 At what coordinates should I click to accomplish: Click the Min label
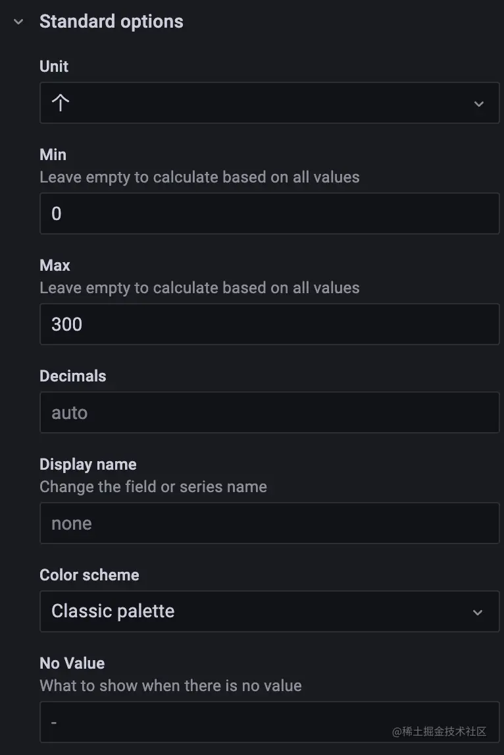[53, 155]
